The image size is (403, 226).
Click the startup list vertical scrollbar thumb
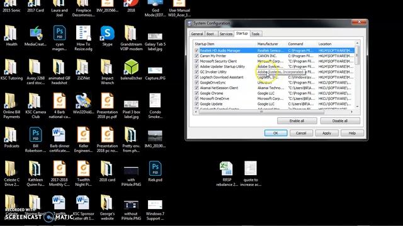pos(357,55)
